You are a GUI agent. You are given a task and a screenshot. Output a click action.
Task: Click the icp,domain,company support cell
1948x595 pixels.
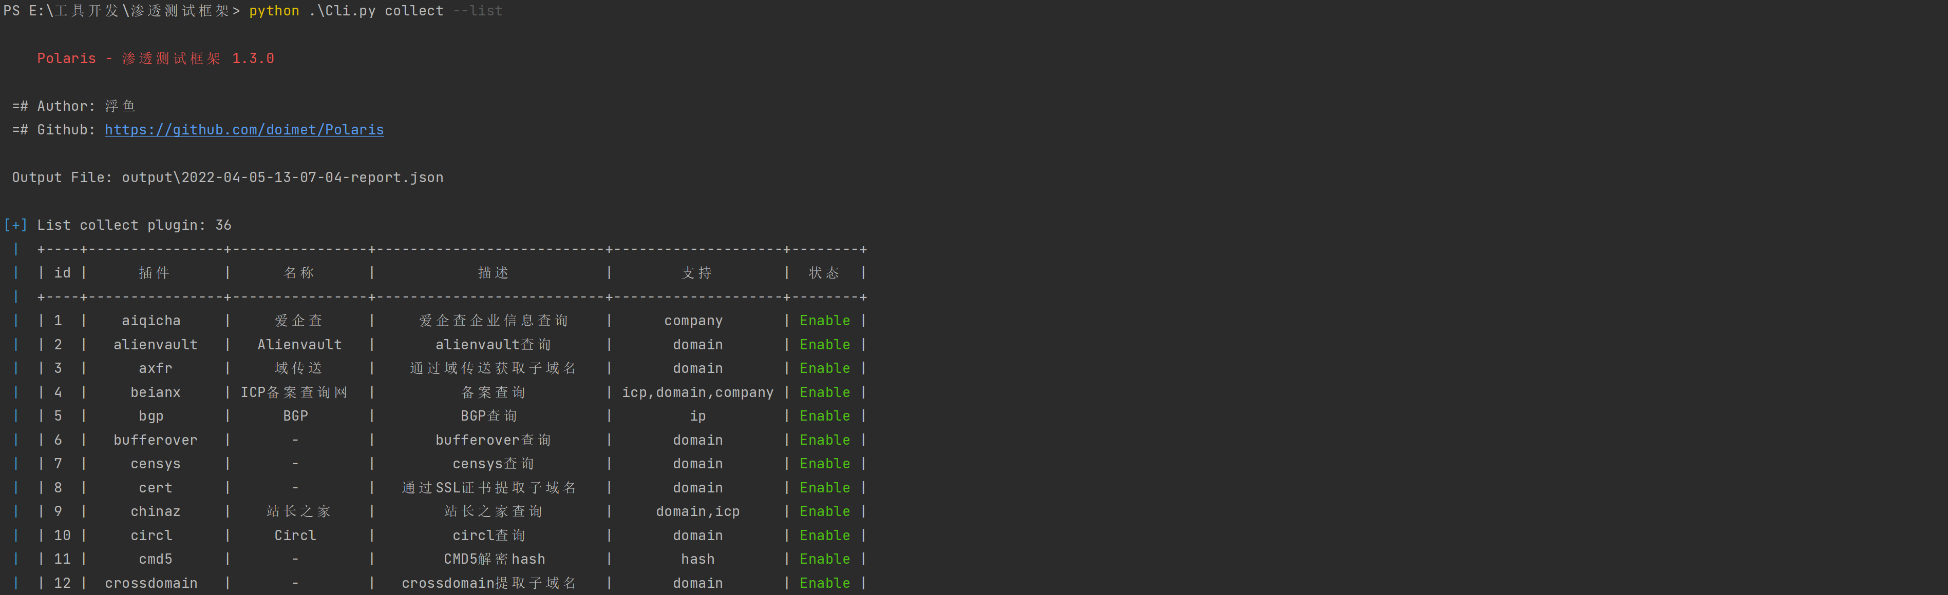(x=697, y=392)
